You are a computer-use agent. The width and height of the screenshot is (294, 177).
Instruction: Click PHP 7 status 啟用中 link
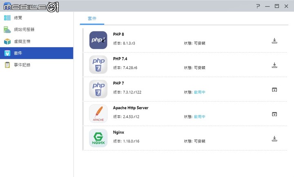(200, 92)
